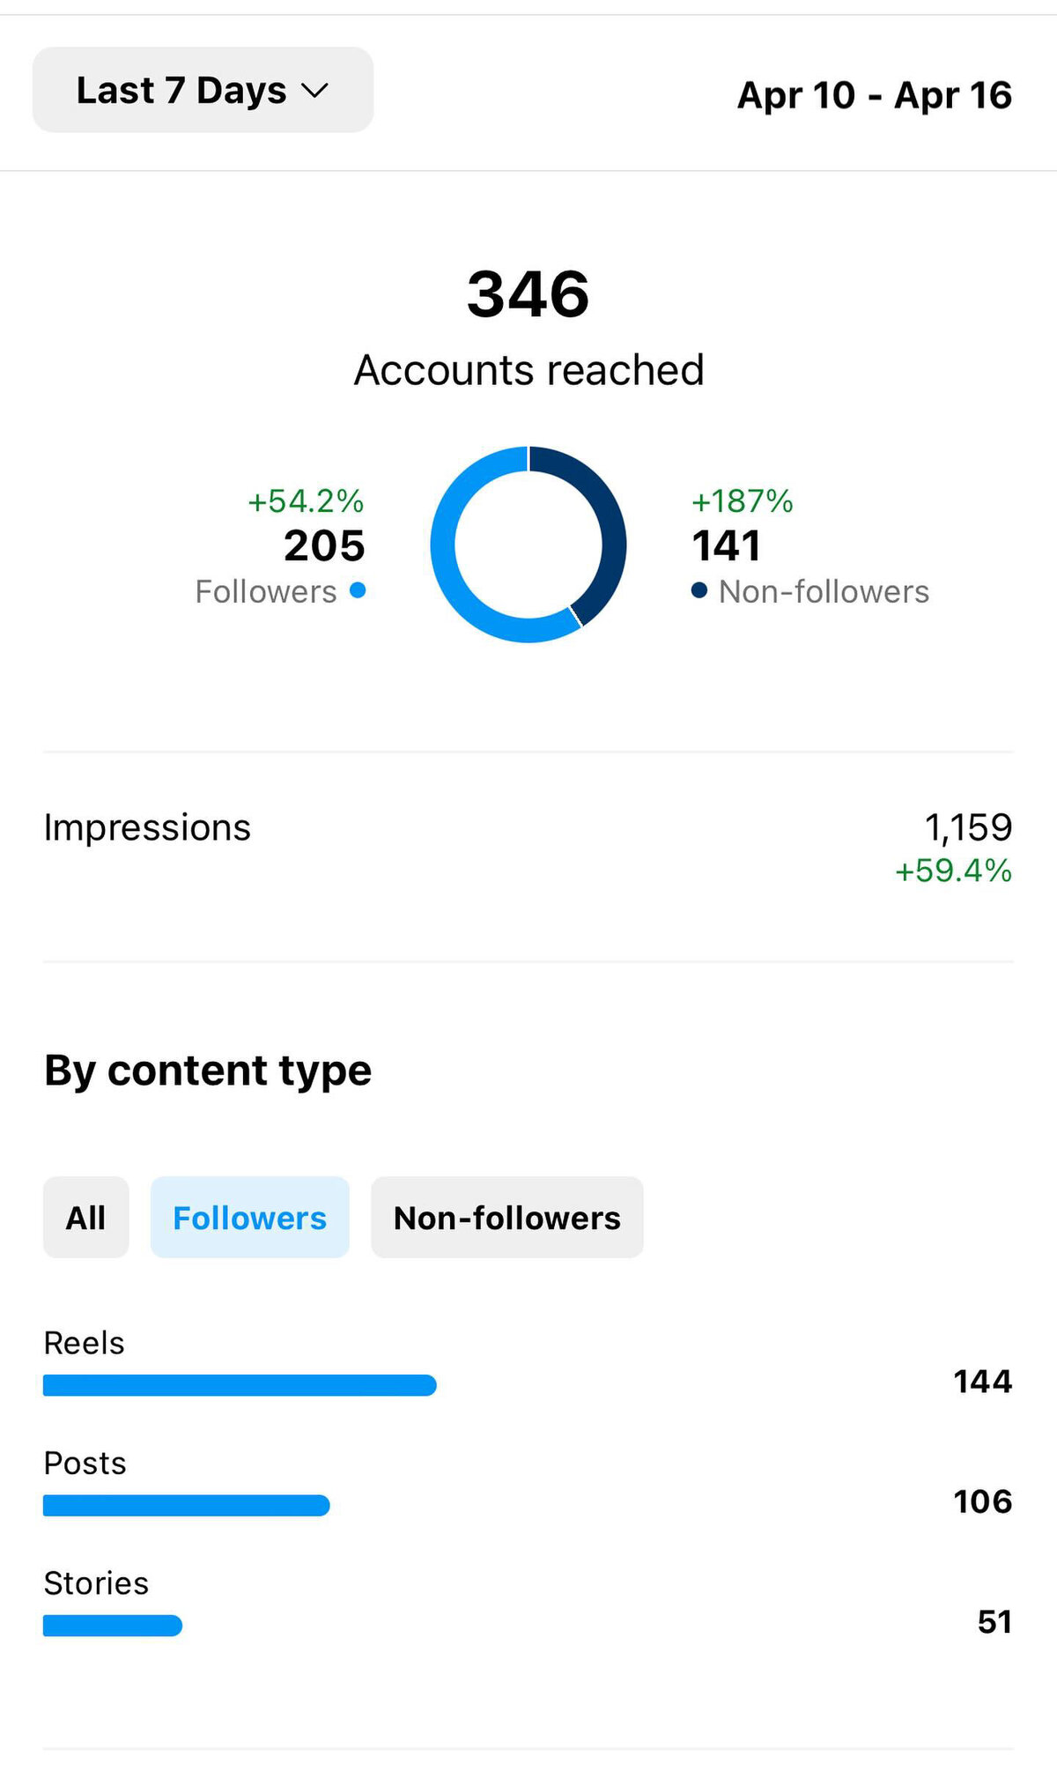Click the dark dot beside Non-followers legend

699,590
